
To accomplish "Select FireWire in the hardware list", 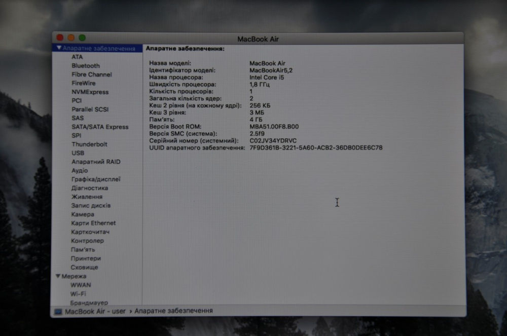I will pyautogui.click(x=84, y=83).
